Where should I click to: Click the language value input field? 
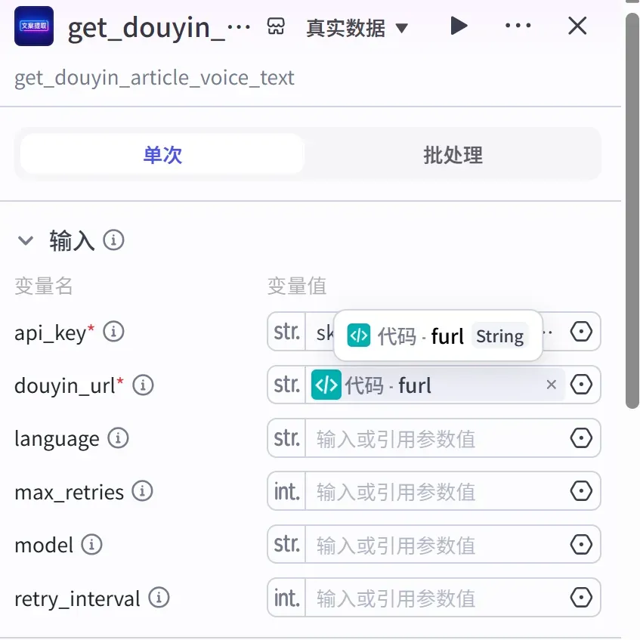(x=436, y=439)
